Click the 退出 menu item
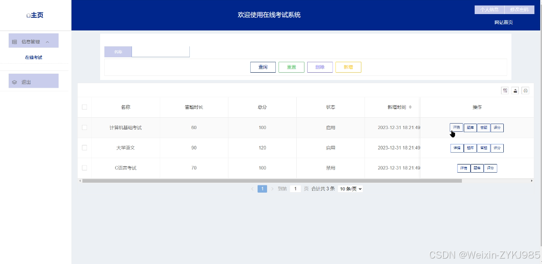542x264 pixels. click(x=34, y=81)
